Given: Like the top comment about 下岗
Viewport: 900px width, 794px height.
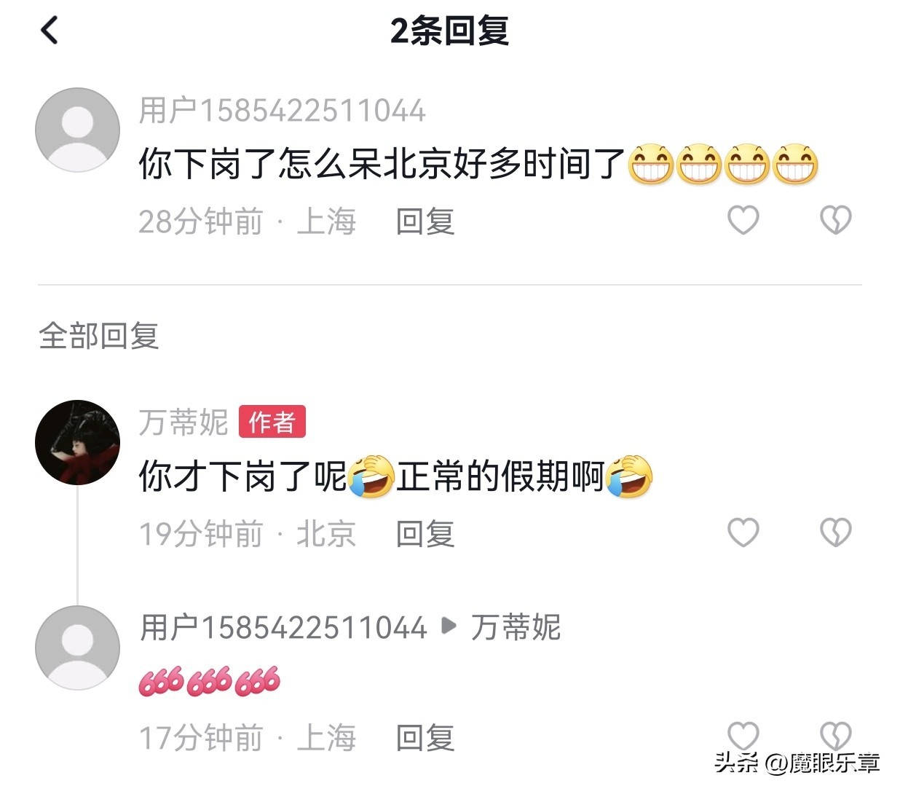Looking at the screenshot, I should (x=743, y=220).
